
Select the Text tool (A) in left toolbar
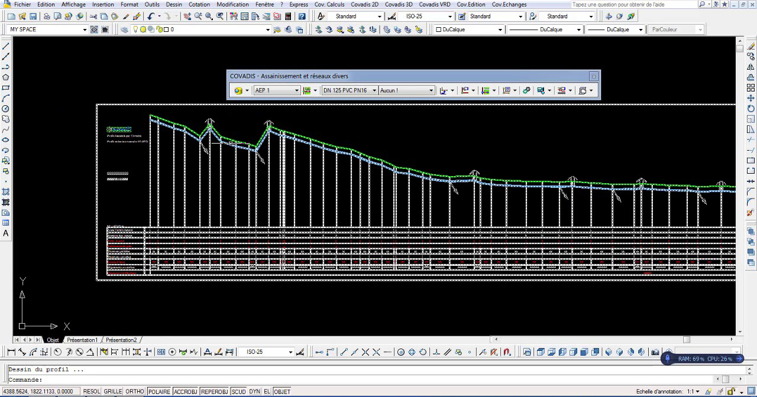[x=6, y=233]
